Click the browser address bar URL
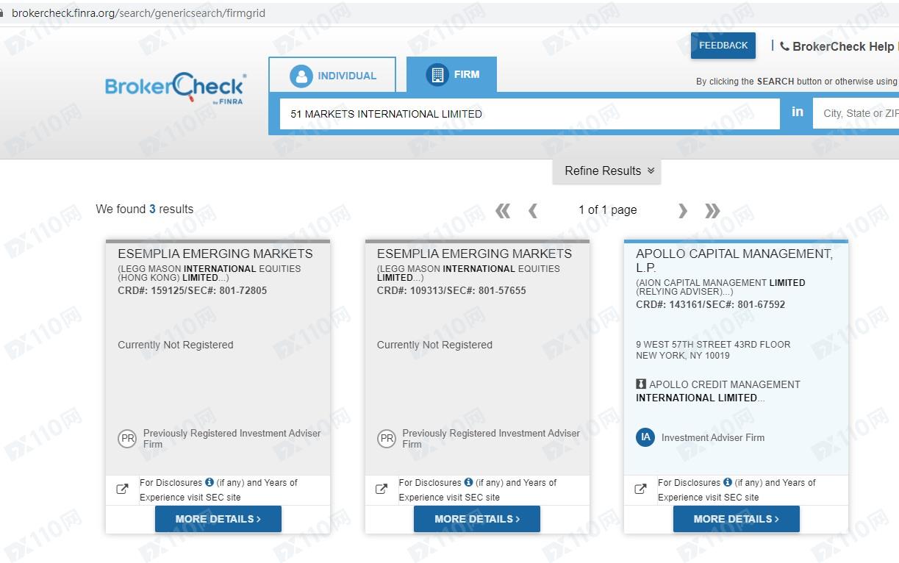 pos(138,13)
